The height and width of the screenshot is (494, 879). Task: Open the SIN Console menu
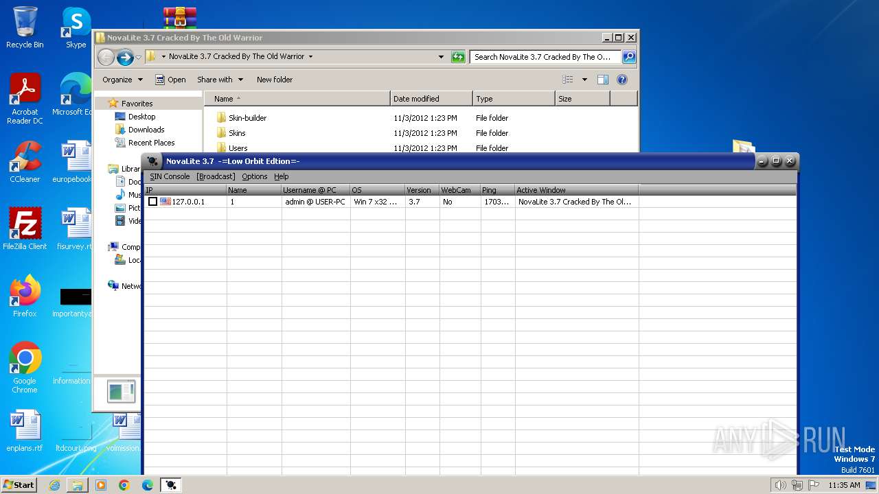170,176
